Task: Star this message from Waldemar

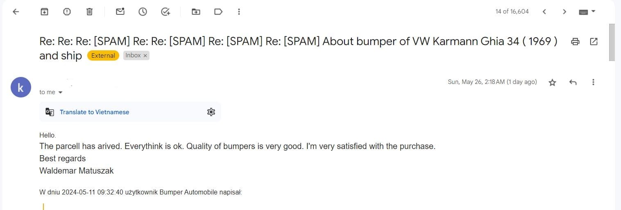Action: [552, 83]
